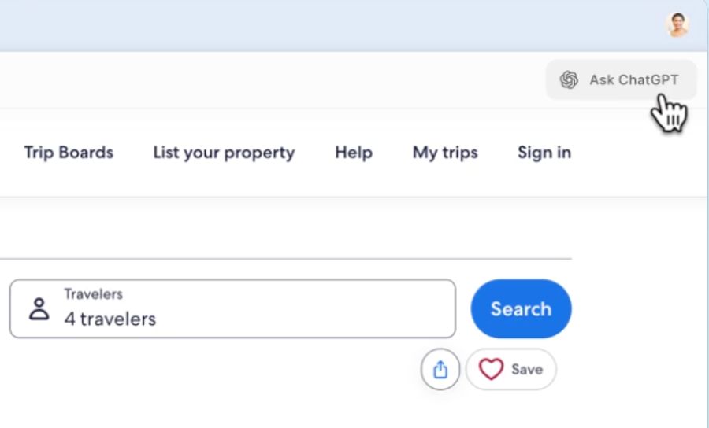
Task: Click the white area beside Sign in
Action: point(638,153)
